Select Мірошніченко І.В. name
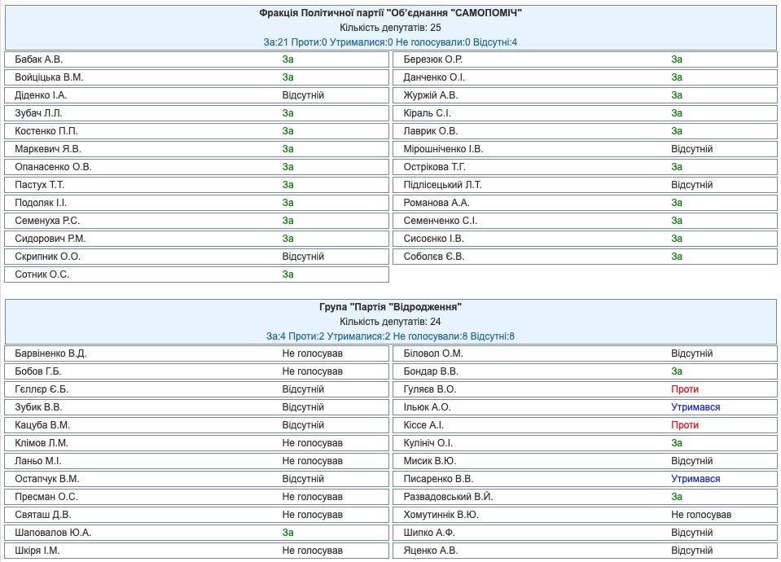Viewport: 781px width, 562px height. [x=443, y=149]
